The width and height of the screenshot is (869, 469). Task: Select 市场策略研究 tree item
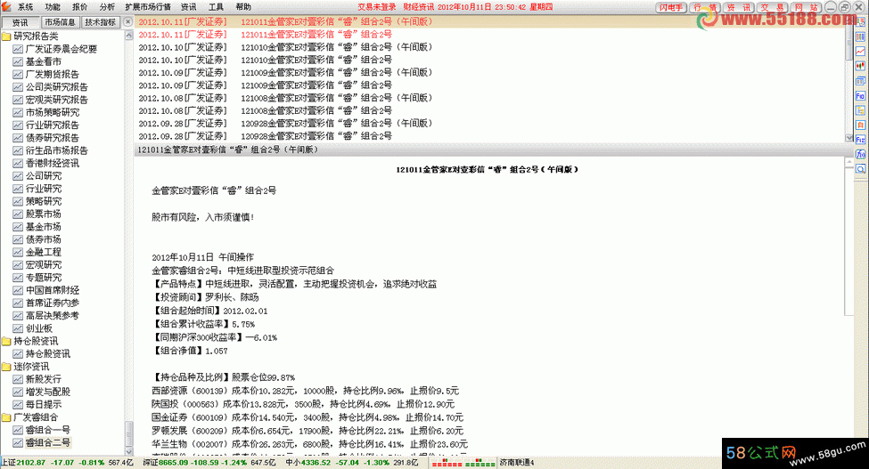pos(52,112)
